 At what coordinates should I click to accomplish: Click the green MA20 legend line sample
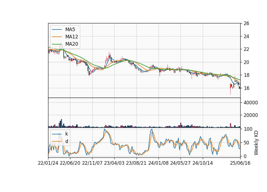pyautogui.click(x=57, y=44)
